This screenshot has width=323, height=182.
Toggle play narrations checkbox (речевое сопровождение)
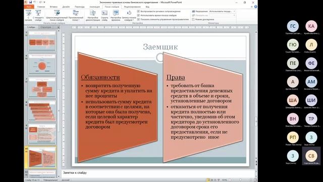[138, 11]
